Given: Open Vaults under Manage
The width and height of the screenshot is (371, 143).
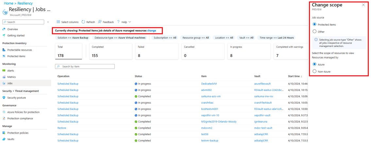Looking at the screenshot, I should (x=11, y=139).
